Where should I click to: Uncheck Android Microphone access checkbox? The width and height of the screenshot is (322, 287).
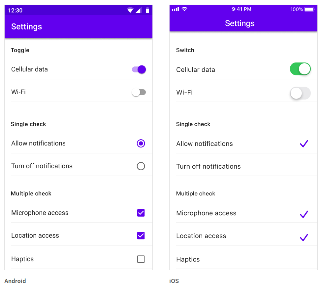click(141, 213)
